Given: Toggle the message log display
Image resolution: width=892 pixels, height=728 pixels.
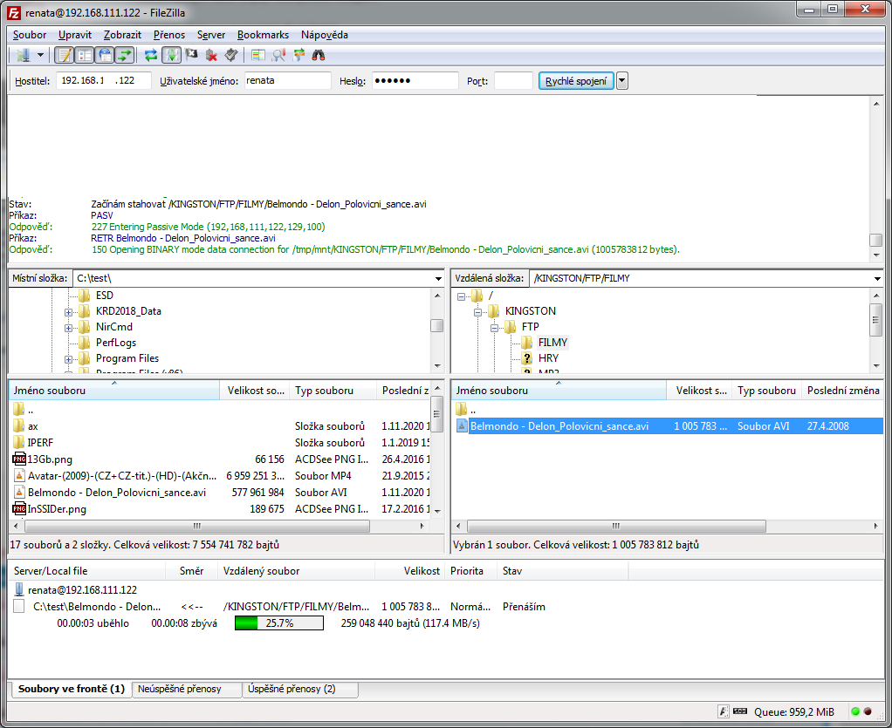Looking at the screenshot, I should point(64,55).
